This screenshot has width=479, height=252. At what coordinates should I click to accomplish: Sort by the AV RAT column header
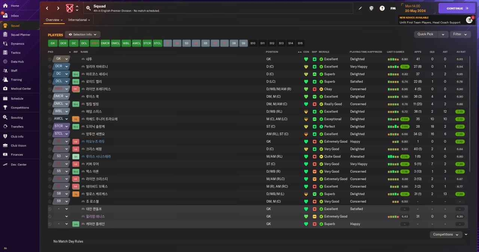click(461, 52)
